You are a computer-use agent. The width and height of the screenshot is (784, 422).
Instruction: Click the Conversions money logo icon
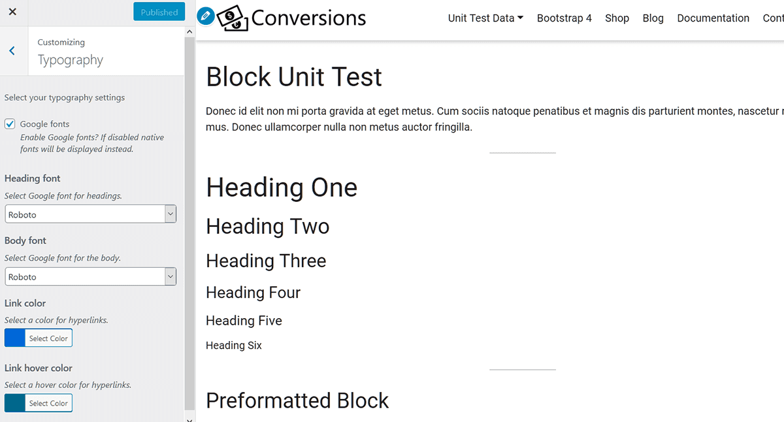point(233,18)
